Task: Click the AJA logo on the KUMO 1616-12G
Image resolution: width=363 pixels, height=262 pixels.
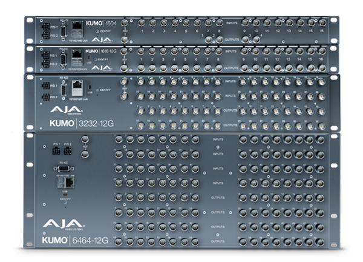Action: [102, 67]
